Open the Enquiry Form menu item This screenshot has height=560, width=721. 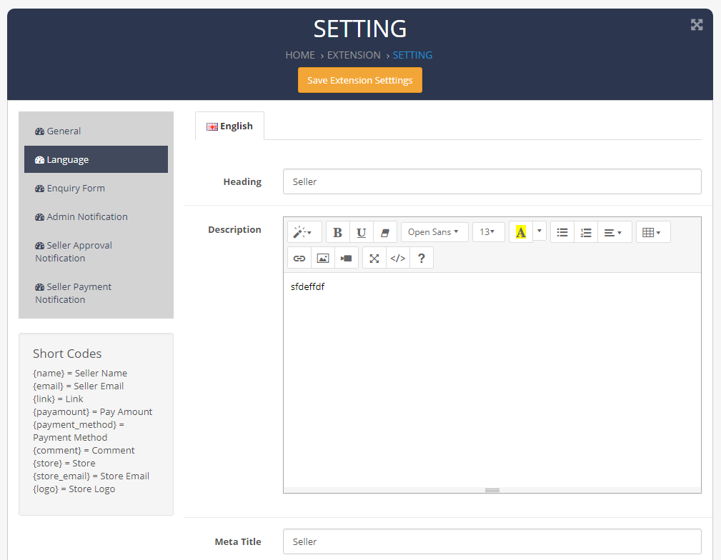point(96,188)
